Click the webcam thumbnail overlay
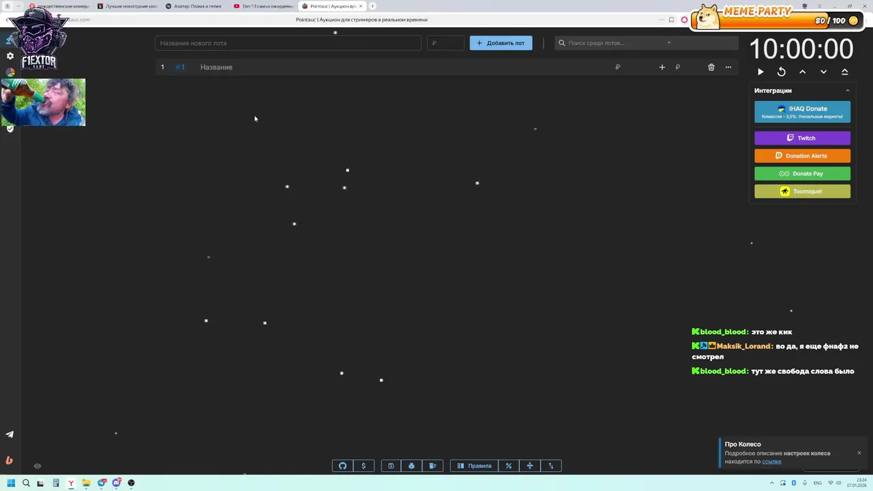This screenshot has width=873, height=491. click(43, 102)
